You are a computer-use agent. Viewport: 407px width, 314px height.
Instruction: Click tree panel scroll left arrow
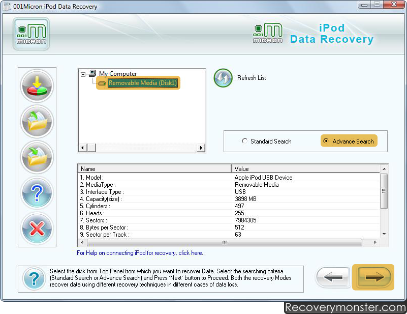pos(82,148)
